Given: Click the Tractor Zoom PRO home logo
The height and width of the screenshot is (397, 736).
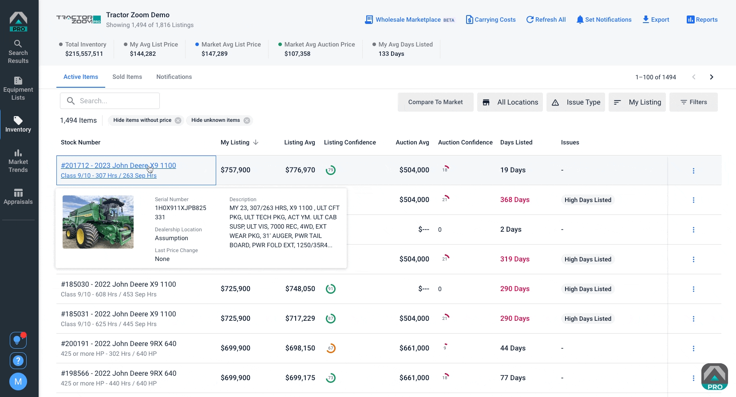Looking at the screenshot, I should (x=18, y=22).
